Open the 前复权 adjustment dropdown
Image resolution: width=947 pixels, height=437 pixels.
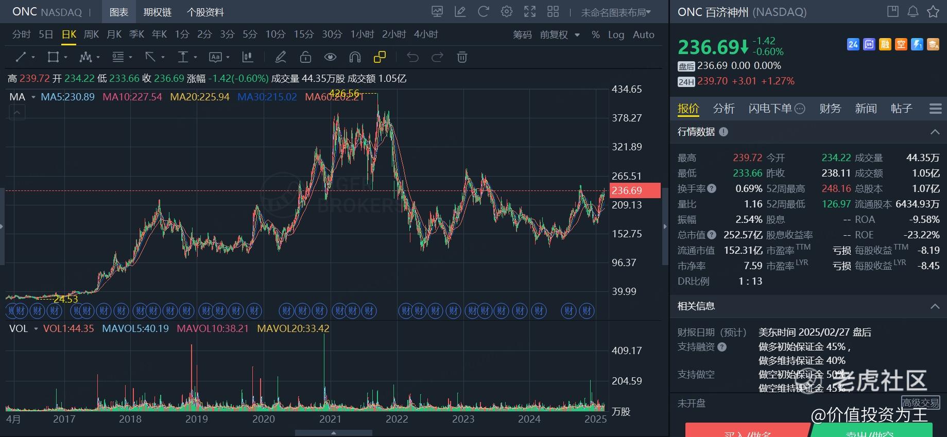tap(560, 34)
